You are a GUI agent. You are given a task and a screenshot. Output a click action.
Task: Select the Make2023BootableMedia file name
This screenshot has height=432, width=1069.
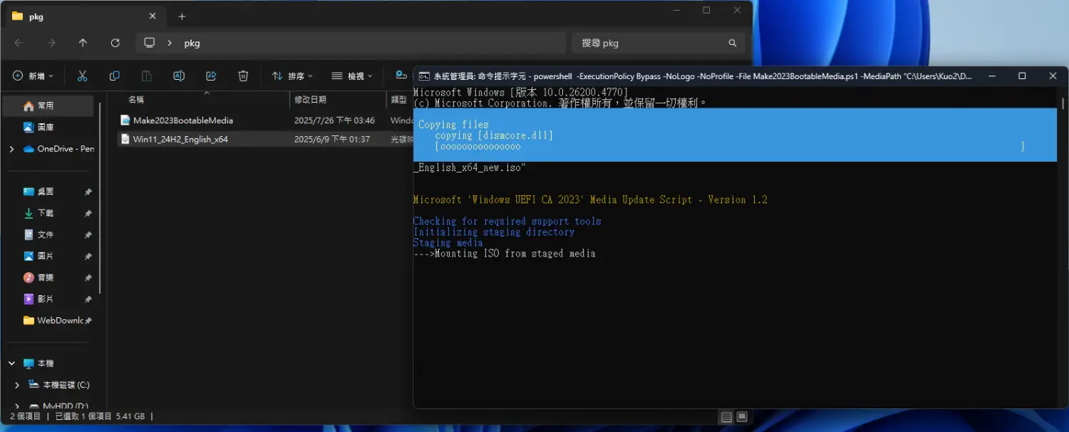[x=183, y=120]
